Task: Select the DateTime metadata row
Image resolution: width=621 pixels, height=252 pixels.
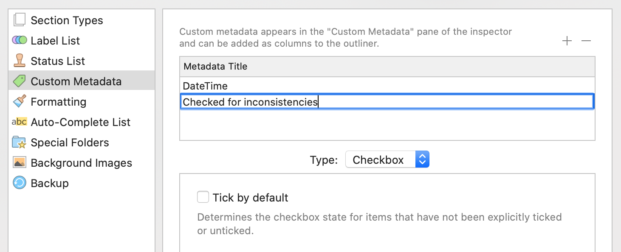Action: coord(387,86)
